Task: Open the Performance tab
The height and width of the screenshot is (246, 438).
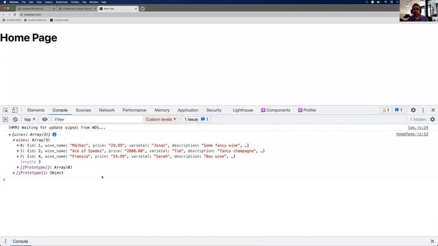Action: click(x=134, y=110)
